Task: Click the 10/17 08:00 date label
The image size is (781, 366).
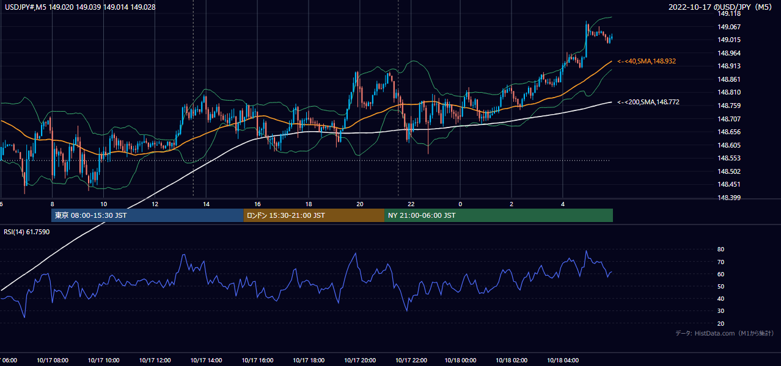Action: [53, 361]
